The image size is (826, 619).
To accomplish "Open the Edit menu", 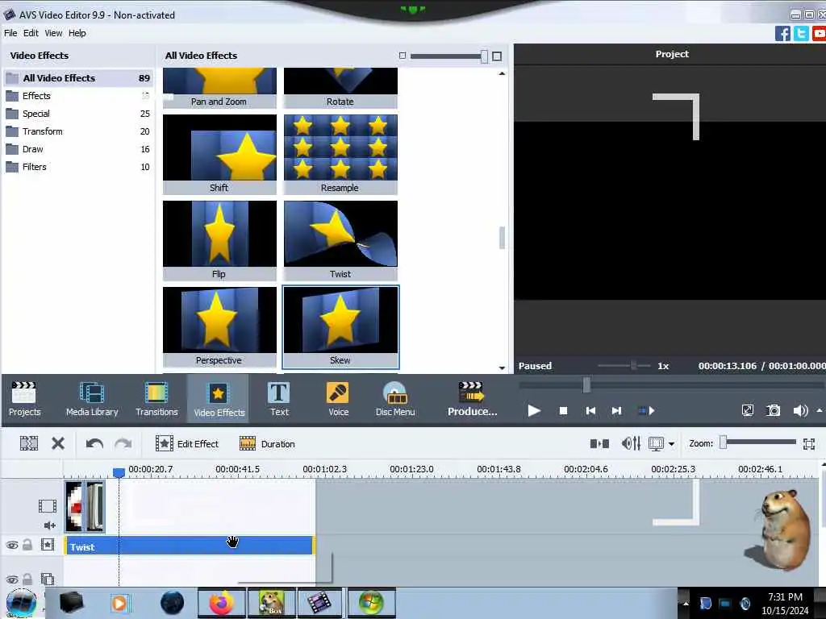I will pos(31,32).
